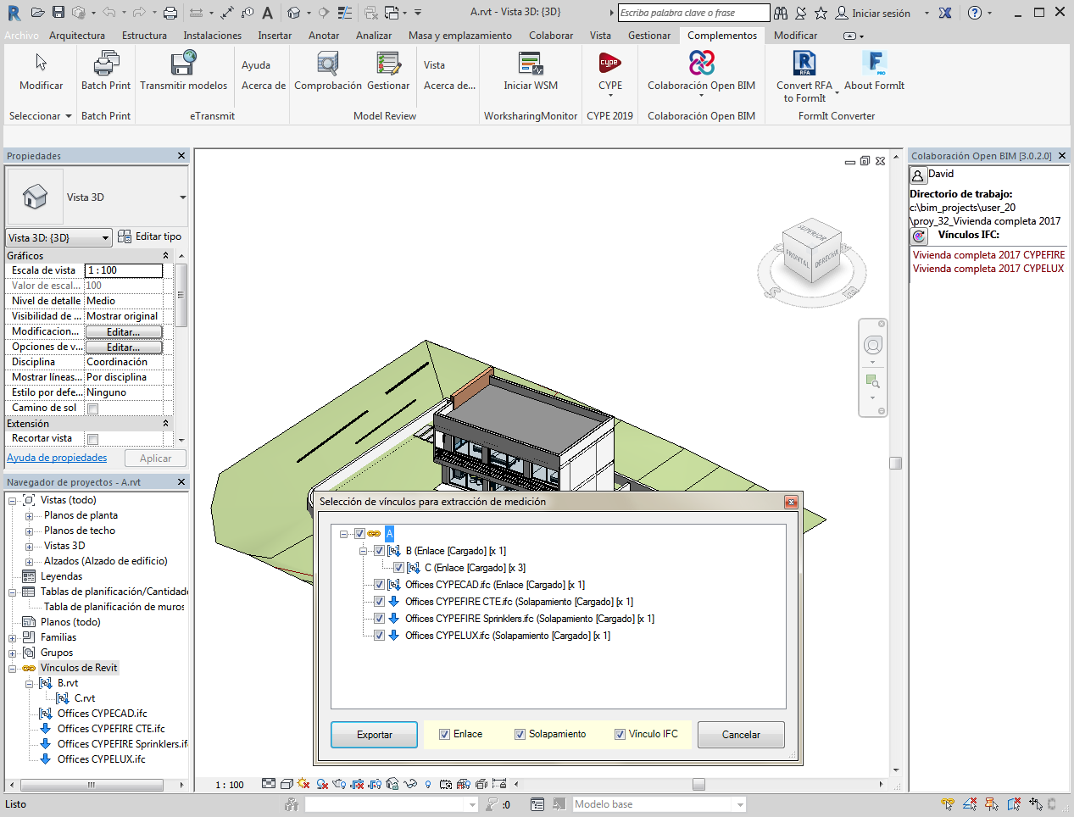
Task: Toggle the Solapamiento filter checkbox
Action: (520, 735)
